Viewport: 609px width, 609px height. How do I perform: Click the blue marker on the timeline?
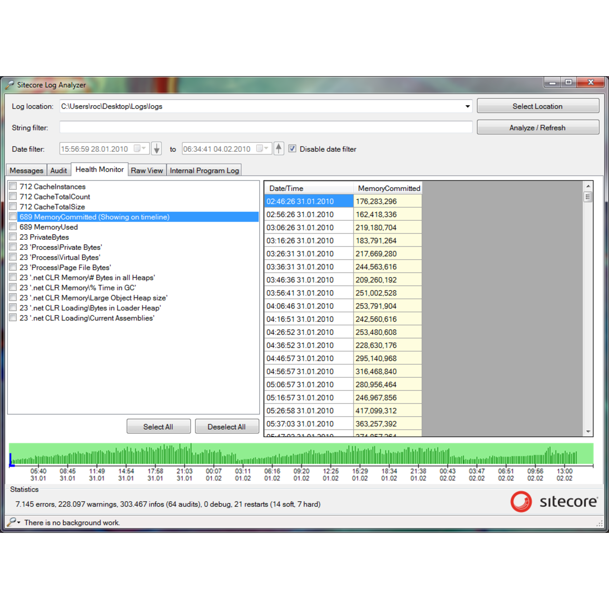tap(10, 460)
